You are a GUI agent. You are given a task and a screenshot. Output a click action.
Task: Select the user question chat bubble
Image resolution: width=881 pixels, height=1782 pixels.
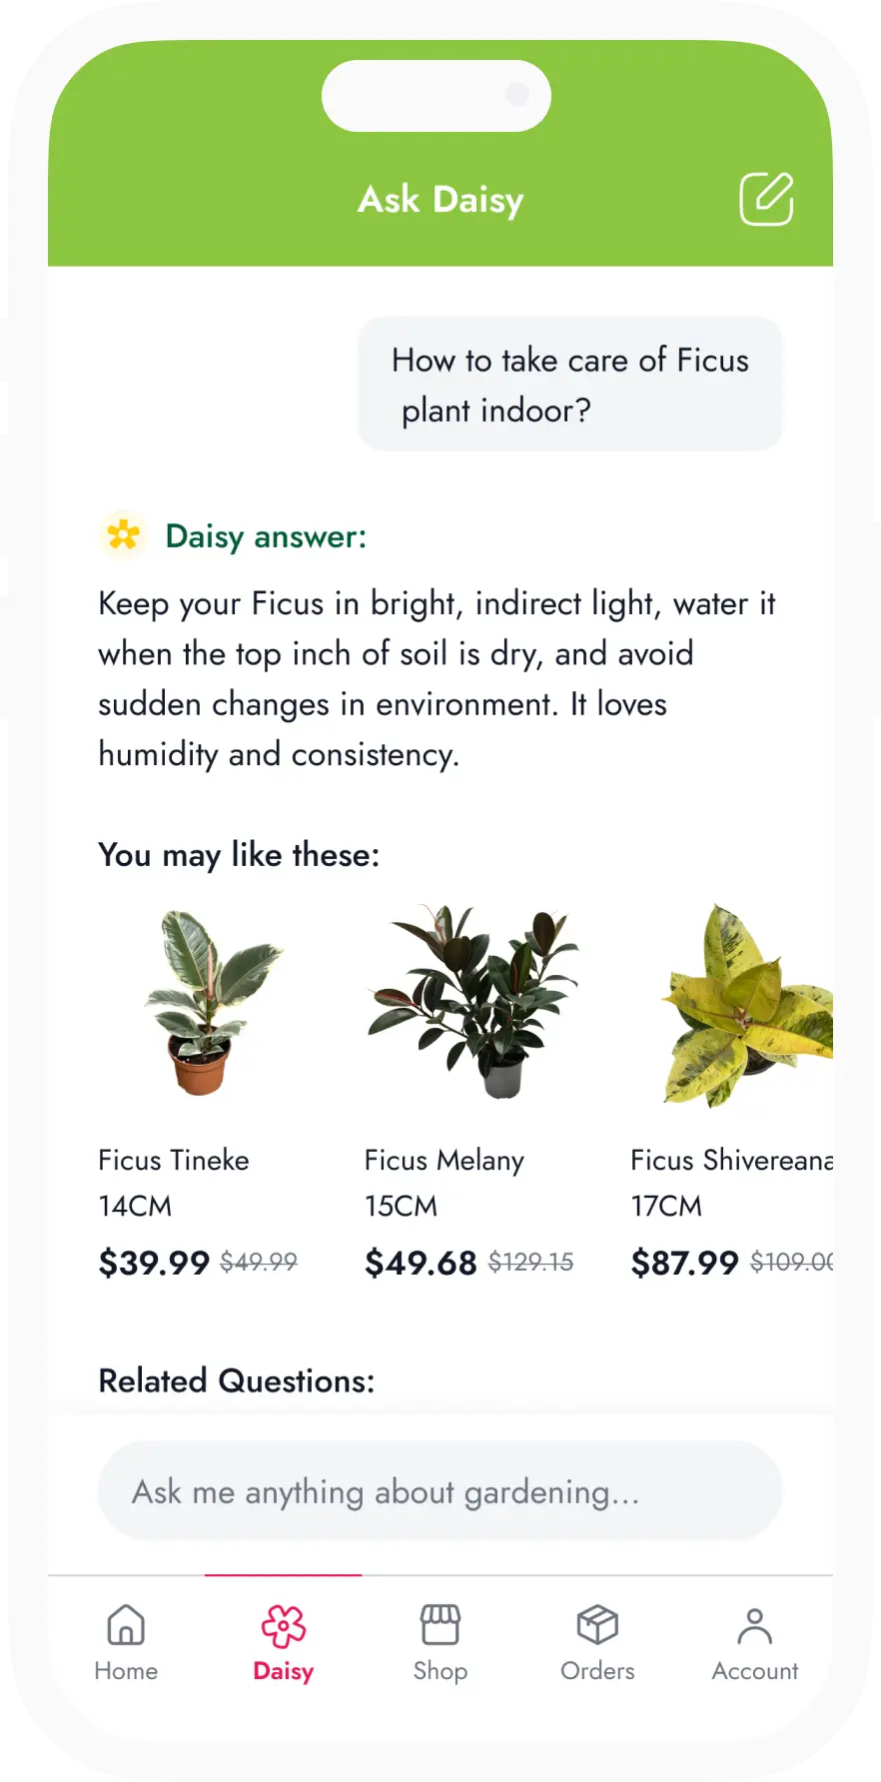coord(570,385)
